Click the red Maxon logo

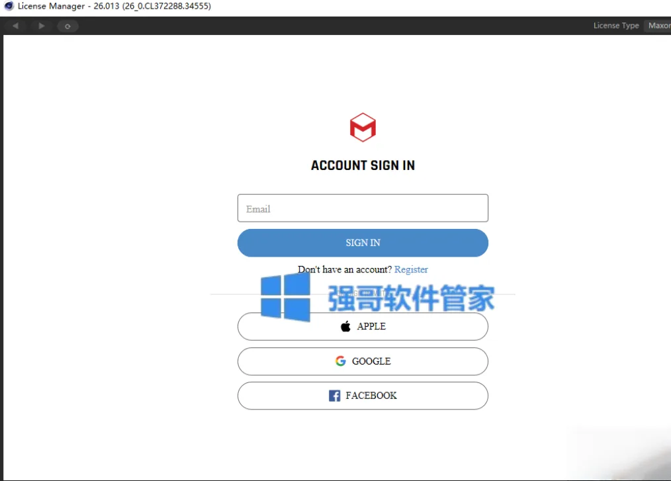(363, 127)
